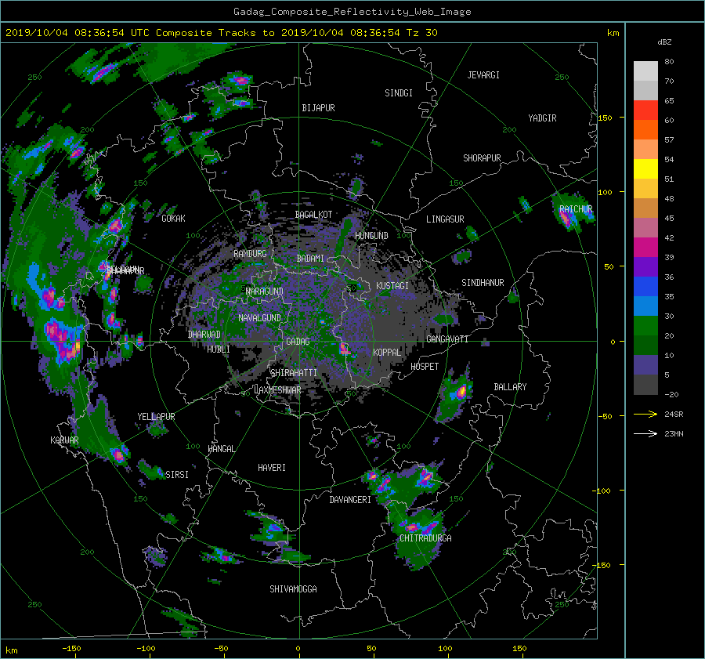The height and width of the screenshot is (659, 705).
Task: Select the RAMDURG label
Action: (250, 254)
